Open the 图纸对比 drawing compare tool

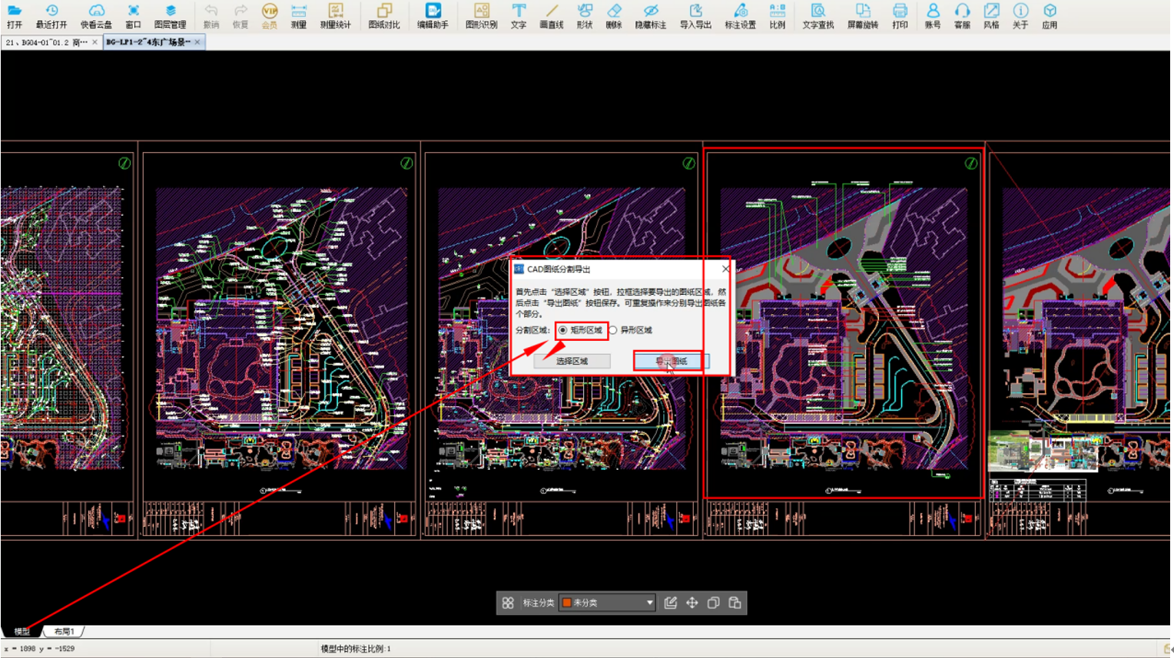[x=384, y=15]
